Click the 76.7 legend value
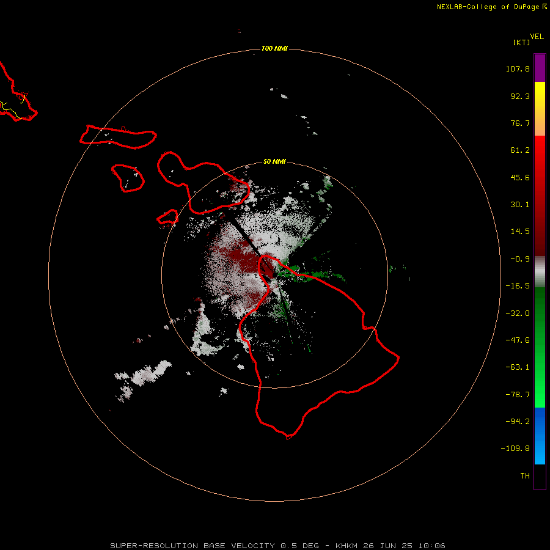550x550 pixels. point(520,123)
